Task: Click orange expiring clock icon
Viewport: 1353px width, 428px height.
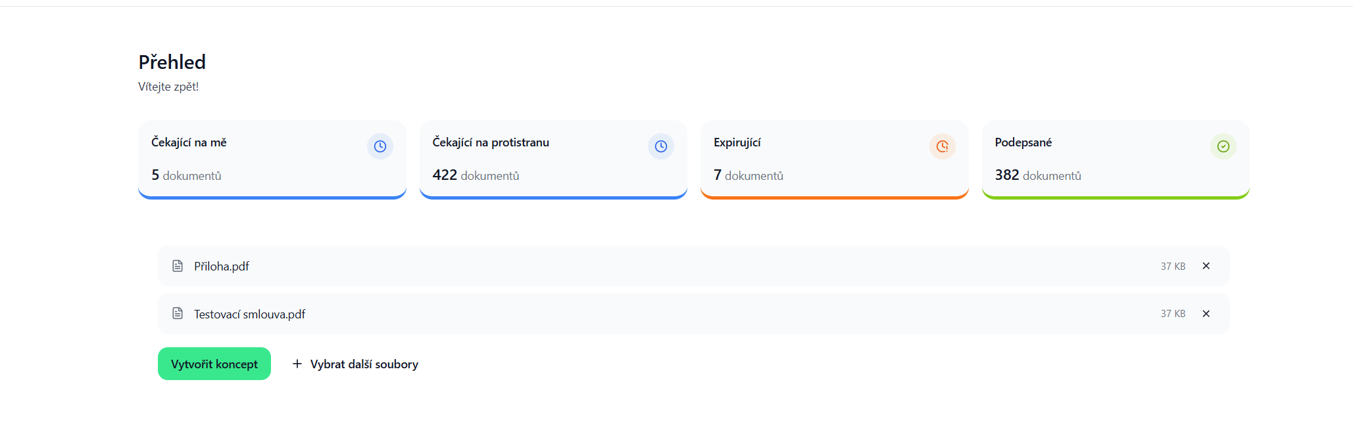Action: click(x=943, y=146)
